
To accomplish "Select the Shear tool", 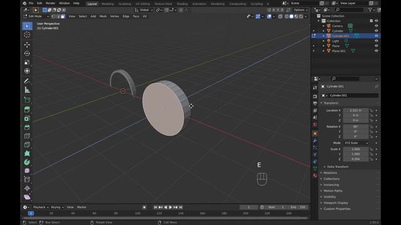I will pos(27,197).
